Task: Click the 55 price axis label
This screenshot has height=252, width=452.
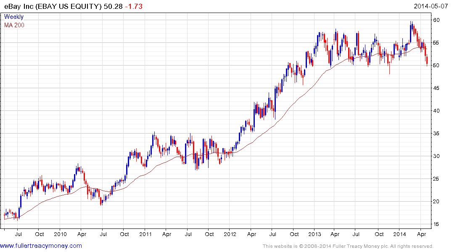Action: coord(436,42)
